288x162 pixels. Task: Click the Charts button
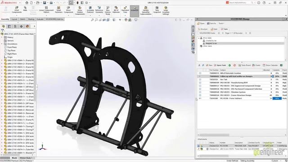[256, 65]
